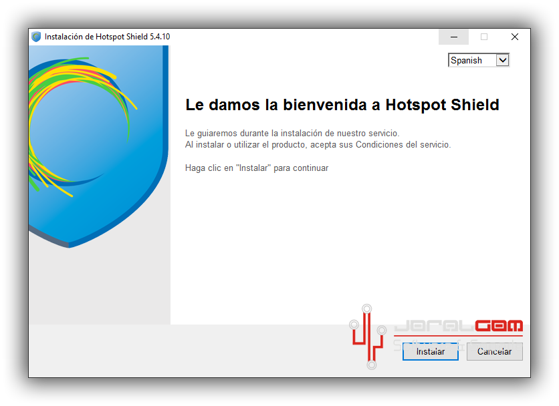
Task: Click the Hotspot Shield title bar icon
Action: click(x=36, y=37)
